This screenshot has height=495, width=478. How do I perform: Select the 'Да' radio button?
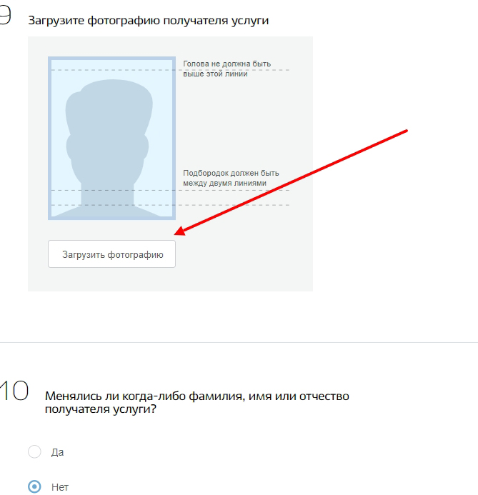point(34,451)
